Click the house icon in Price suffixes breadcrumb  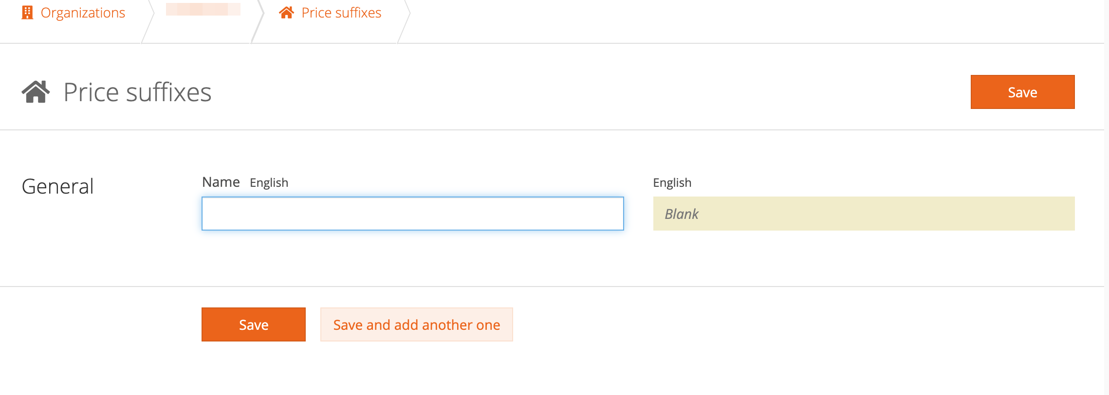(x=286, y=13)
